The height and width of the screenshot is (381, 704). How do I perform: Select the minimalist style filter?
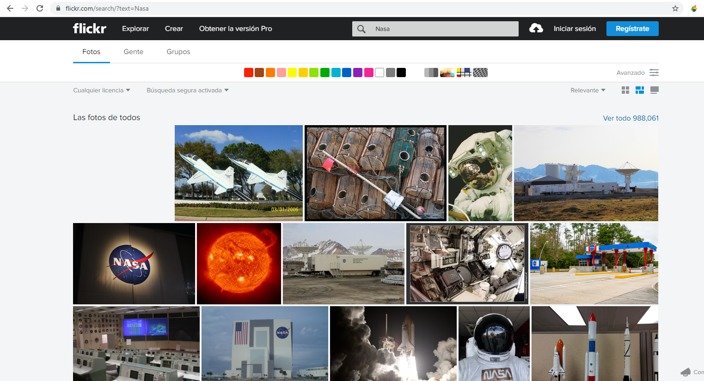tap(464, 73)
